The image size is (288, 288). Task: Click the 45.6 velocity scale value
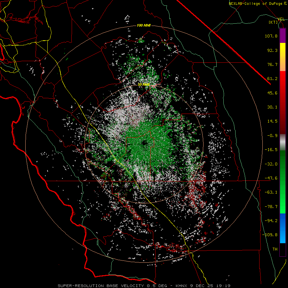(x=272, y=93)
